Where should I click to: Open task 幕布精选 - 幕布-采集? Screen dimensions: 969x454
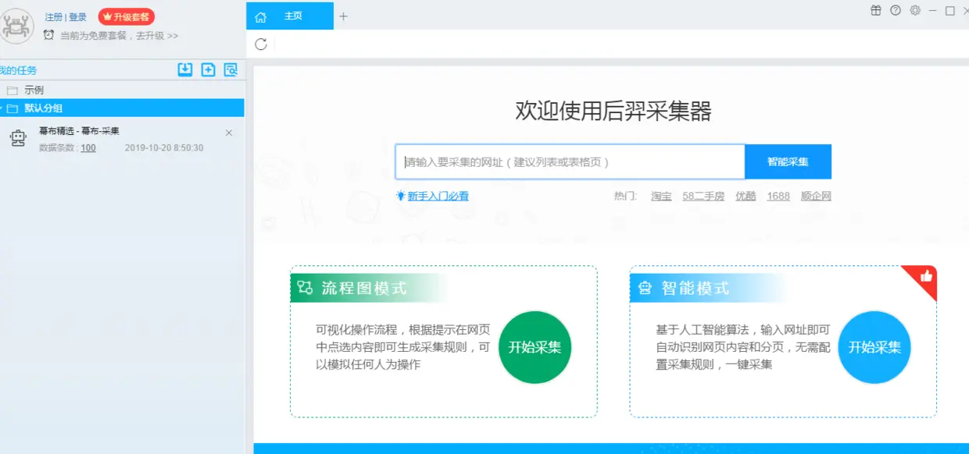point(79,131)
